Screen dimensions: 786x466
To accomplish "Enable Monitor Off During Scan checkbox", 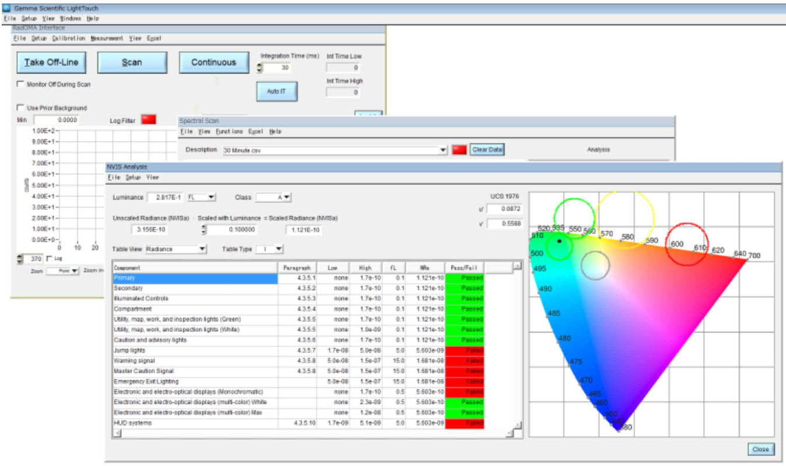I will (x=21, y=85).
